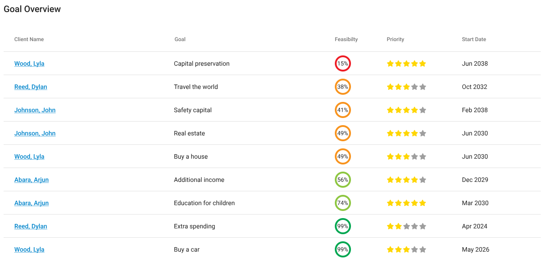Click priority stars for Education for children
This screenshot has height=261, width=547.
(406, 203)
